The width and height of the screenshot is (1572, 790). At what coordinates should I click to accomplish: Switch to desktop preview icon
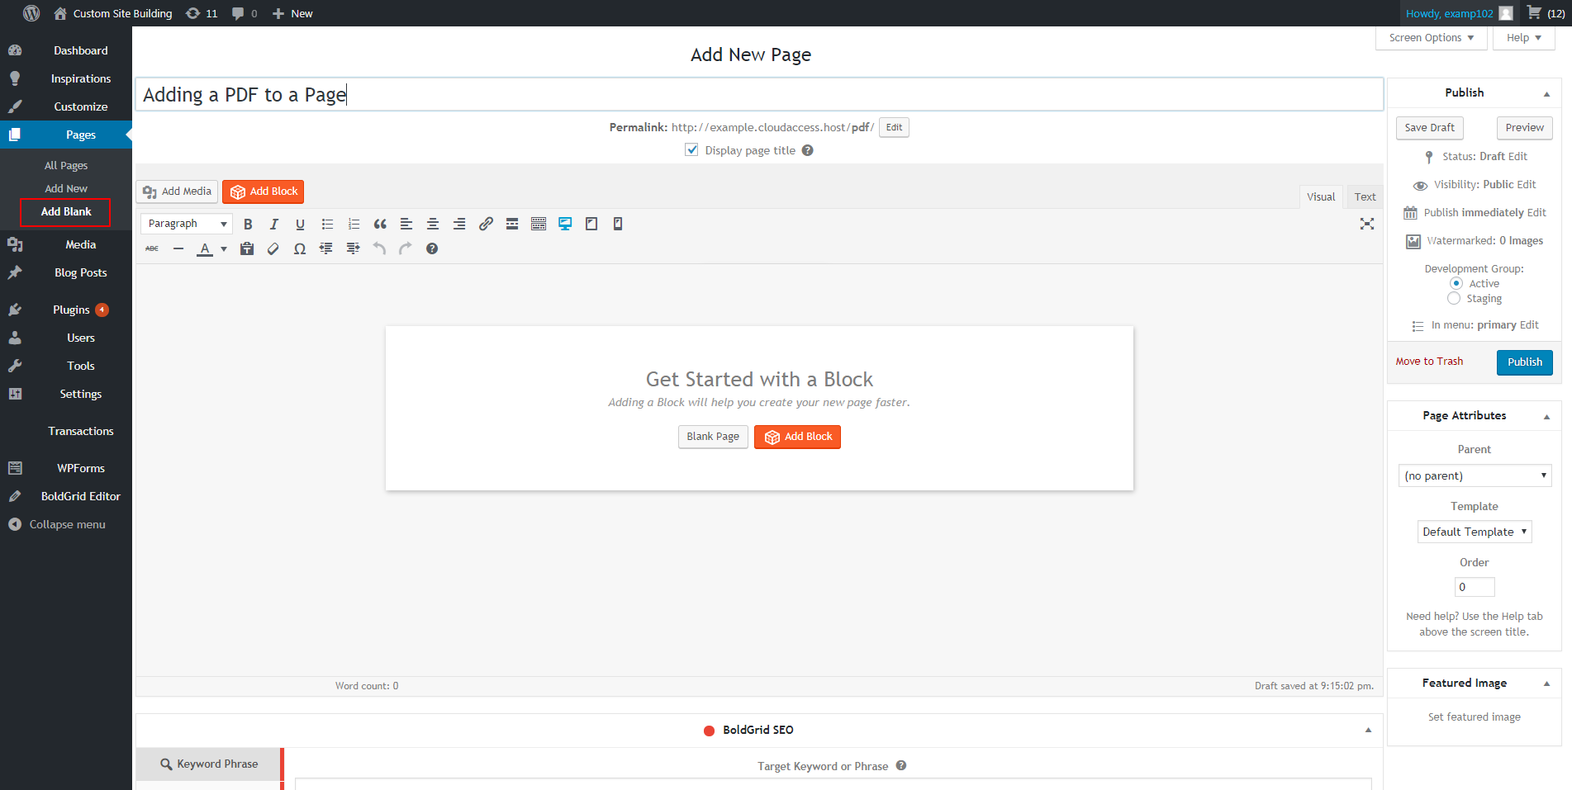point(565,224)
